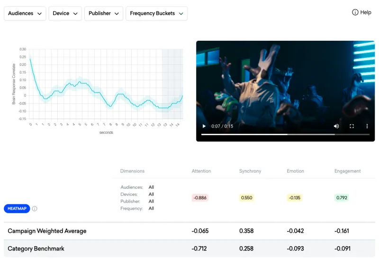Viewport: 379px width, 259px height.
Task: Click the Brain Response Correlate axis label
Action: click(x=14, y=84)
